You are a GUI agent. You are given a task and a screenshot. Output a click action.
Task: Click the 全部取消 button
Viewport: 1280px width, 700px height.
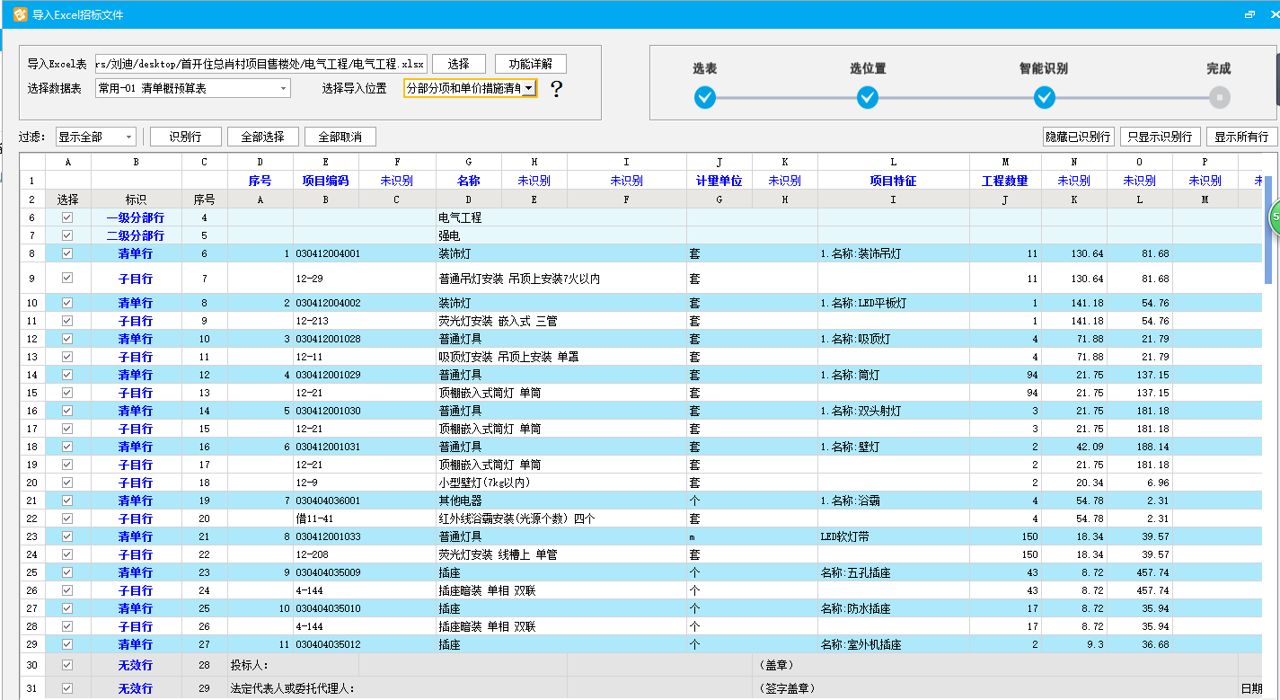pos(340,137)
